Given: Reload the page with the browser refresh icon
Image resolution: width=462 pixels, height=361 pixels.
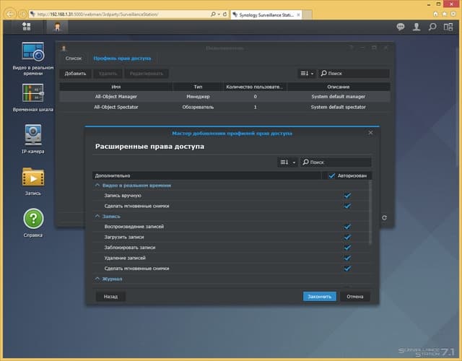Looking at the screenshot, I should tap(225, 14).
